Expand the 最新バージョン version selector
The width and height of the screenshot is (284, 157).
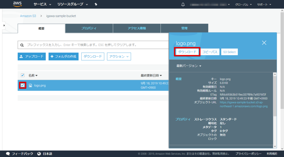[x=189, y=66]
